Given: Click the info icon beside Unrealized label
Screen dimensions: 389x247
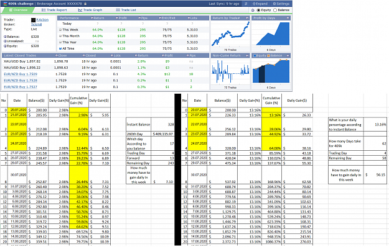Looking at the screenshot, I should 5,42.
